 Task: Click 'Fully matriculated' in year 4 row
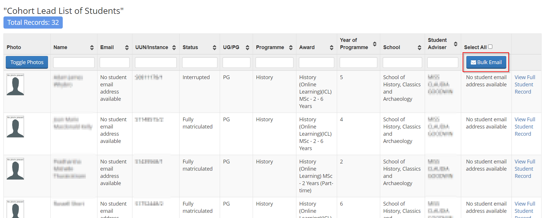pyautogui.click(x=197, y=123)
